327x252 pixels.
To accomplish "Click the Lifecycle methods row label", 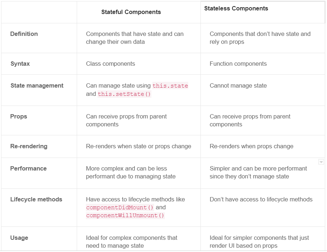I will point(36,199).
